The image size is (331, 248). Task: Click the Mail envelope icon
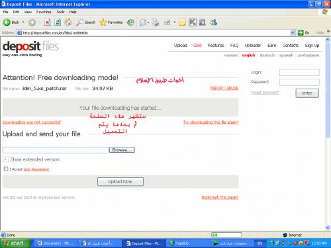(x=143, y=22)
